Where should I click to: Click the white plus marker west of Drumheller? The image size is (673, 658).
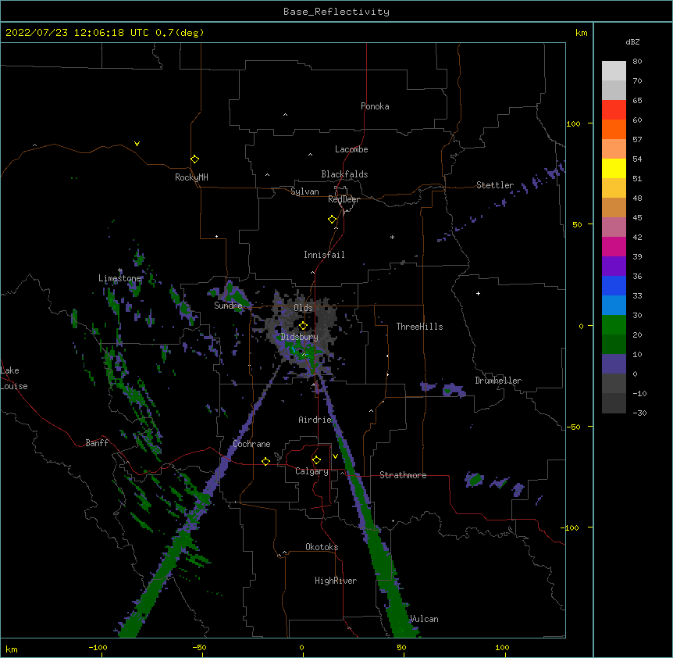pyautogui.click(x=478, y=293)
